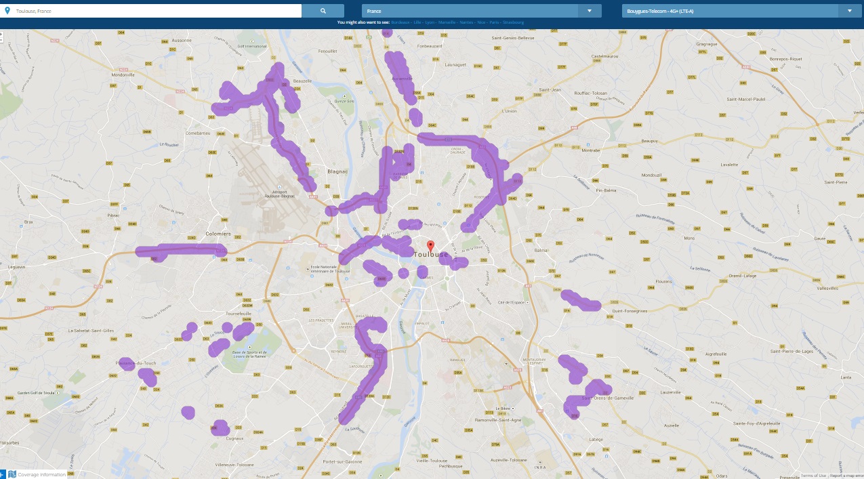Open the France country dropdown arrow

pyautogui.click(x=590, y=11)
